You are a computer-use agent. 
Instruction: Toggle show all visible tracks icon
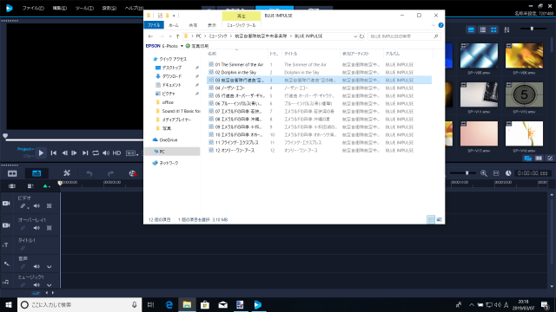point(12,186)
